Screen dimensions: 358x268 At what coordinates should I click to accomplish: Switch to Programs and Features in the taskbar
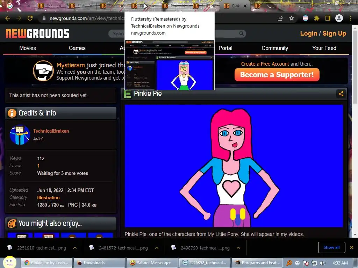point(257,263)
